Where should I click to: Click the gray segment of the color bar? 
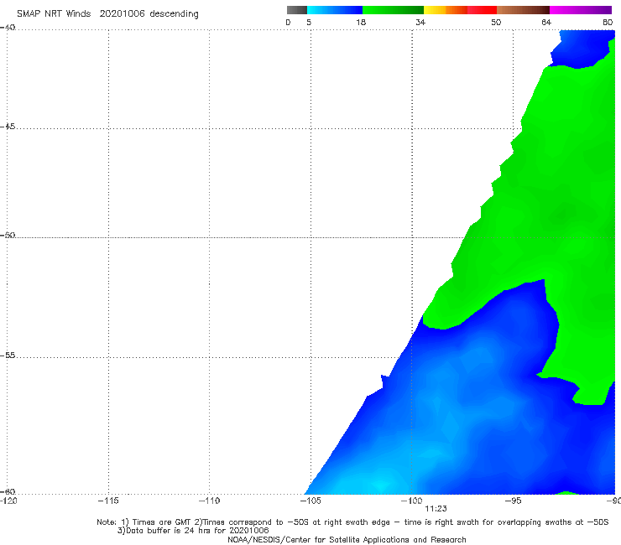(x=297, y=10)
